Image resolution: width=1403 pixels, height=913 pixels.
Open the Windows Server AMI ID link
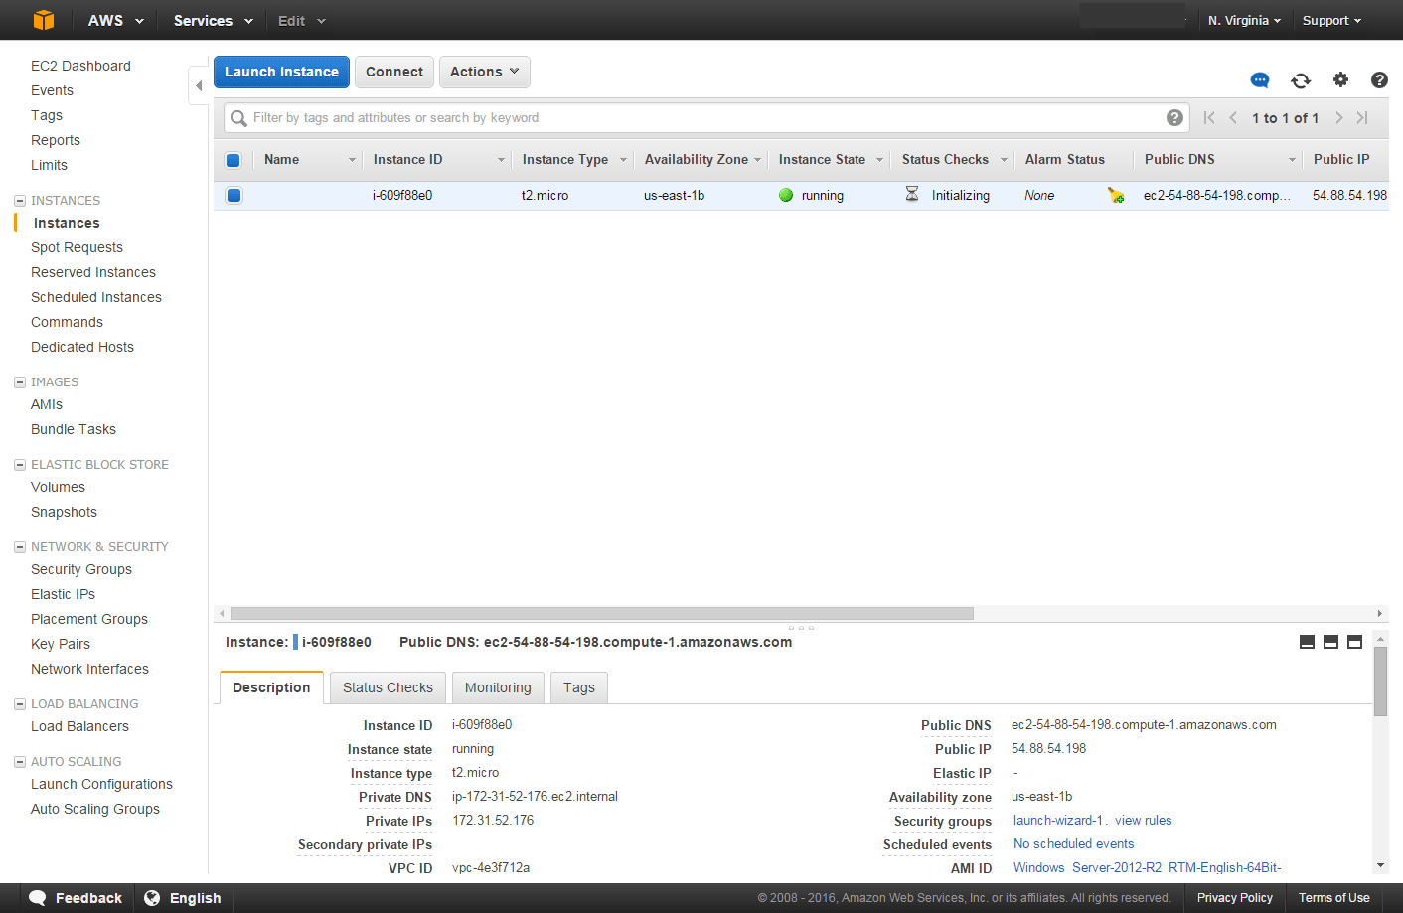pos(1147,868)
